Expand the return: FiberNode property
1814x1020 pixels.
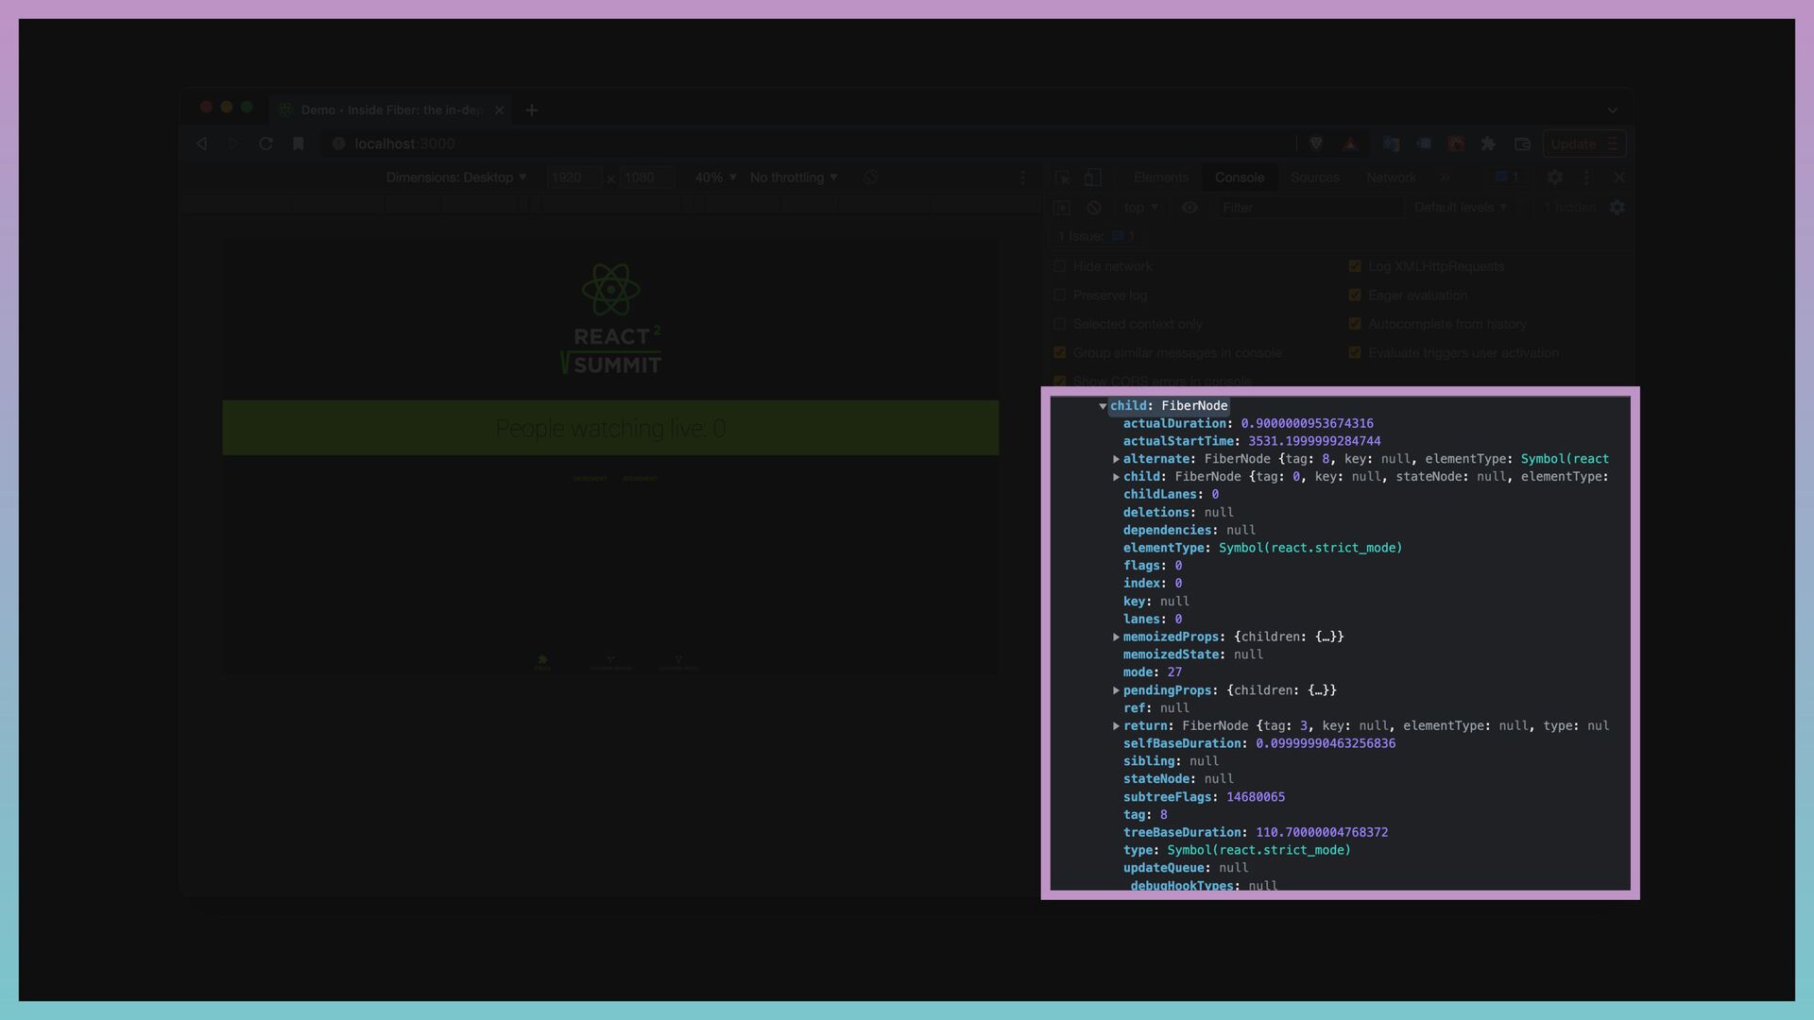click(x=1116, y=726)
